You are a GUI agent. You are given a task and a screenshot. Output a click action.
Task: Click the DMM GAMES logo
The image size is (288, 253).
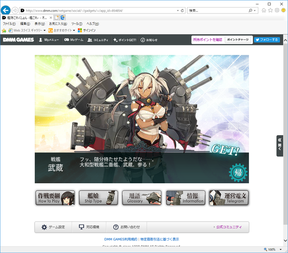click(18, 40)
